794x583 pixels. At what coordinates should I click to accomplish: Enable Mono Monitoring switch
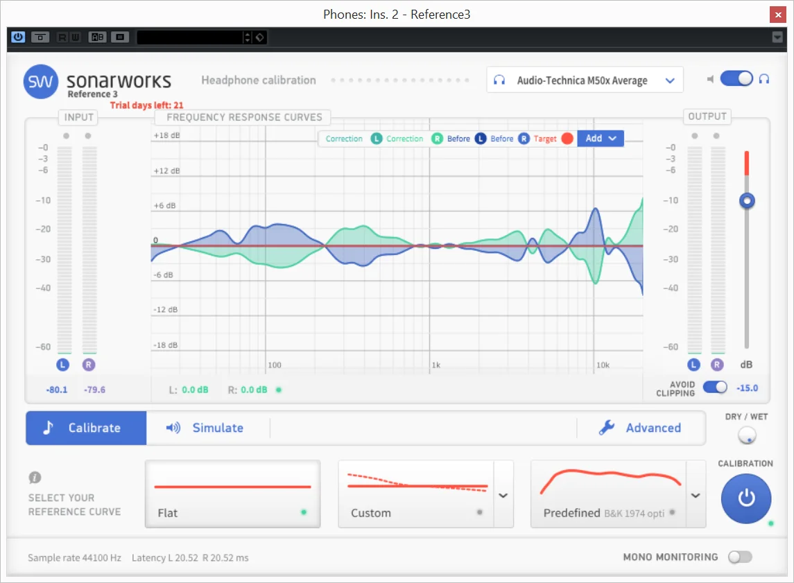(x=740, y=557)
